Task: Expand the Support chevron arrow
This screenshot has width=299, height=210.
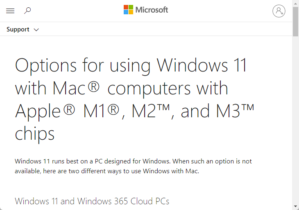Action: (36, 30)
